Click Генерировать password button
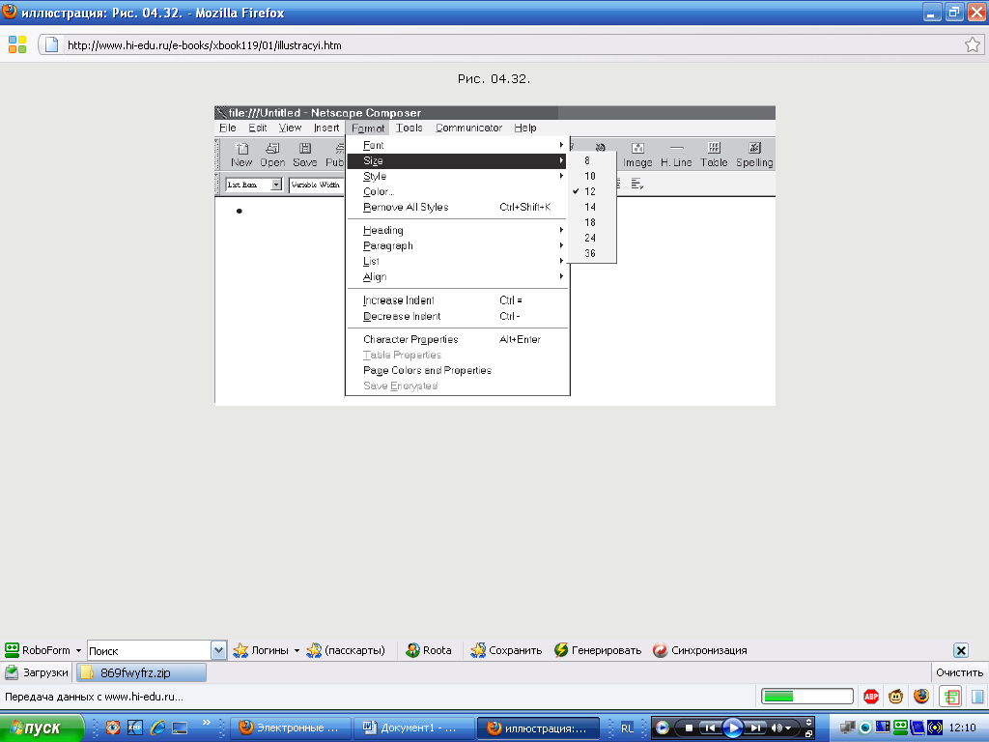 pos(598,650)
